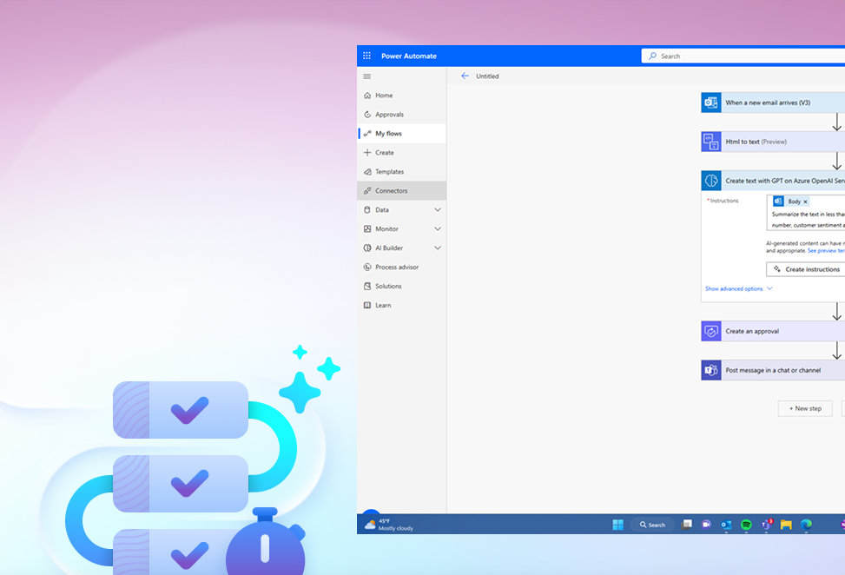Open Templates in the navigation
845x575 pixels.
pyautogui.click(x=401, y=171)
